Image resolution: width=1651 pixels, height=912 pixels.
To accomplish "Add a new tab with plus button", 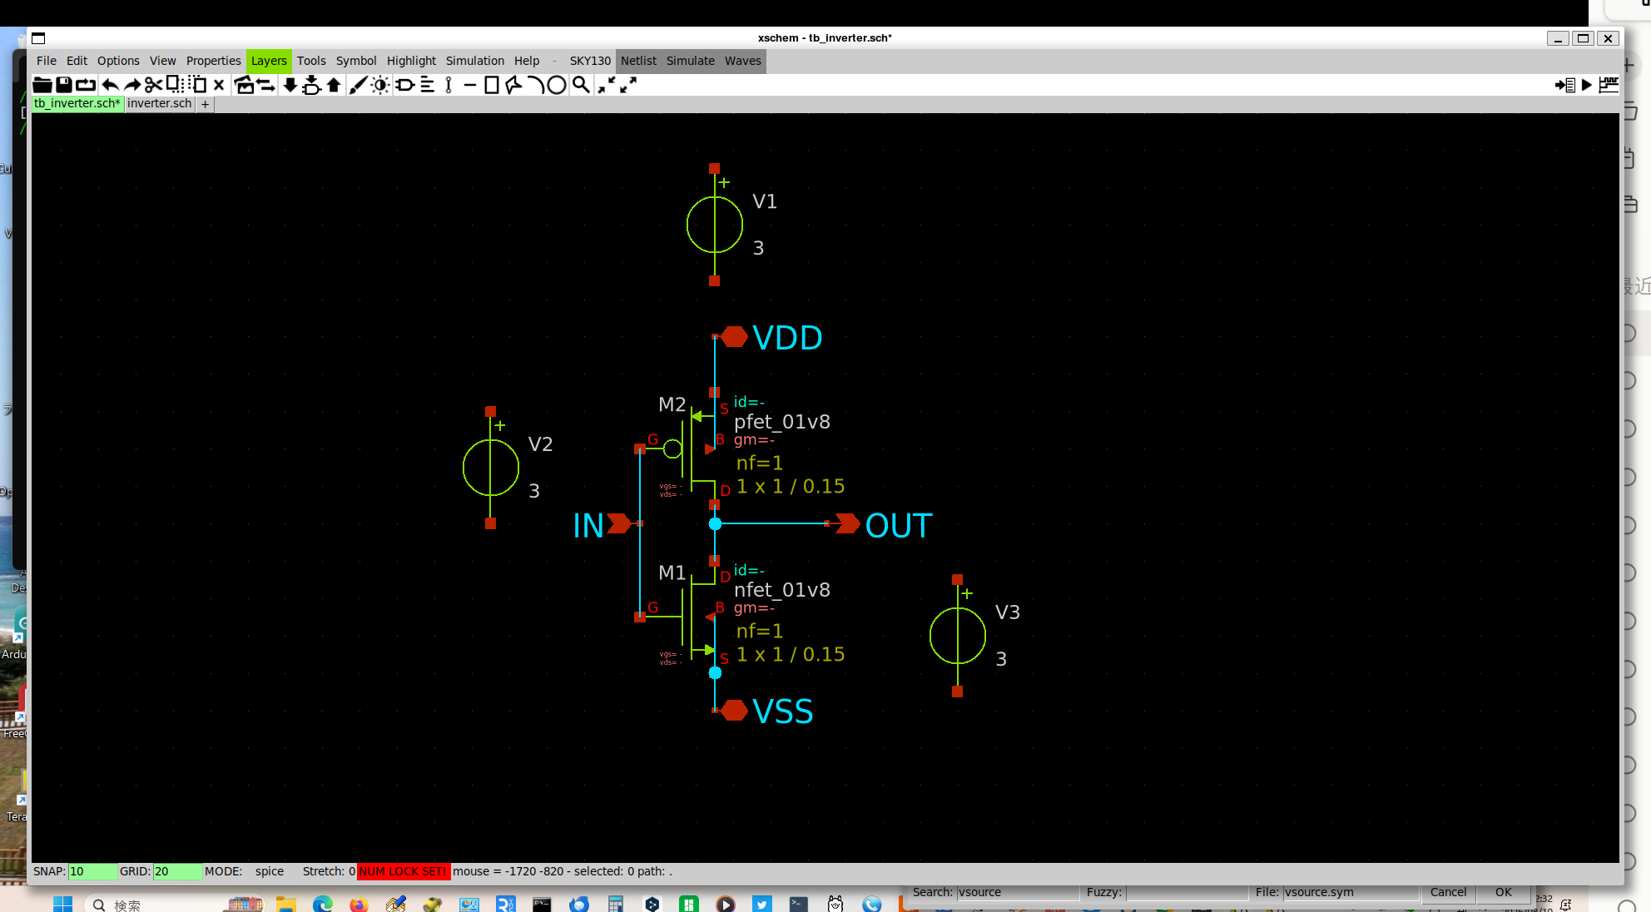I will click(x=205, y=104).
